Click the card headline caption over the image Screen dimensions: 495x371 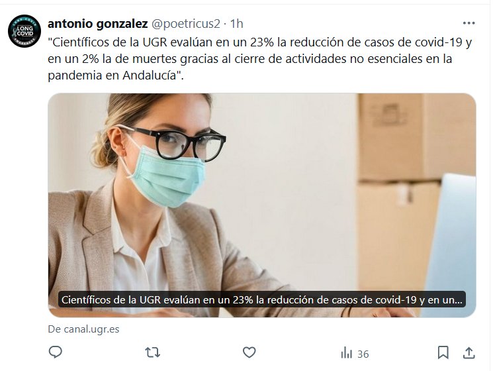[261, 299]
